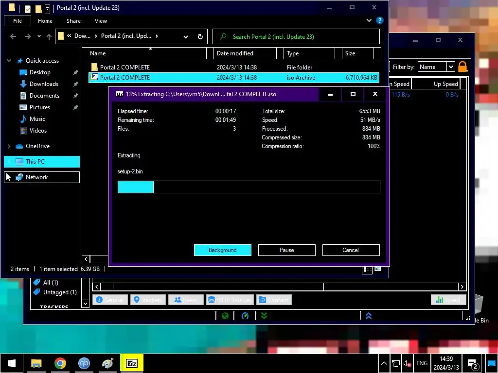Viewport: 498px width, 373px height.
Task: Toggle alternative speed limits gauge icon
Action: pyautogui.click(x=245, y=316)
